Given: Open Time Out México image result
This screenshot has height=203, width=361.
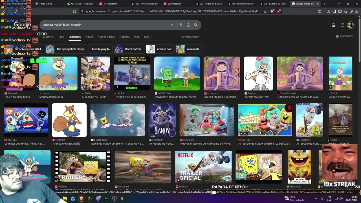Looking at the screenshot, I should pyautogui.click(x=300, y=74).
